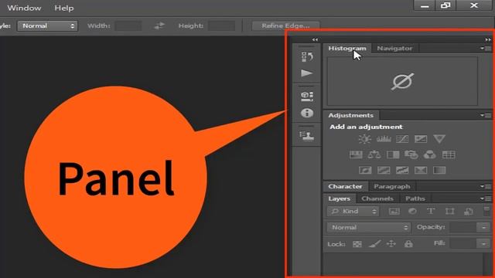Click the Layers panel scrollbar
Screen dimensions: 495x278
click(486, 264)
